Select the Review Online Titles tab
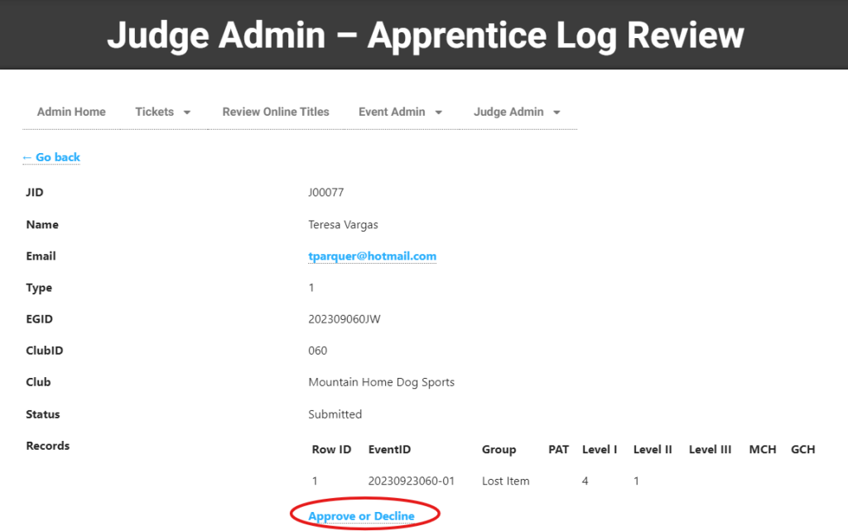The width and height of the screenshot is (848, 531). pos(276,112)
